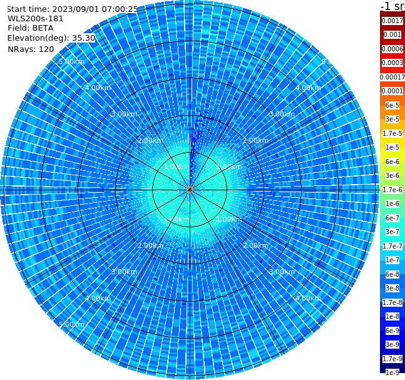This screenshot has width=405, height=380.
Task: Select the 3e-9 colorbar label
Action: [x=392, y=344]
